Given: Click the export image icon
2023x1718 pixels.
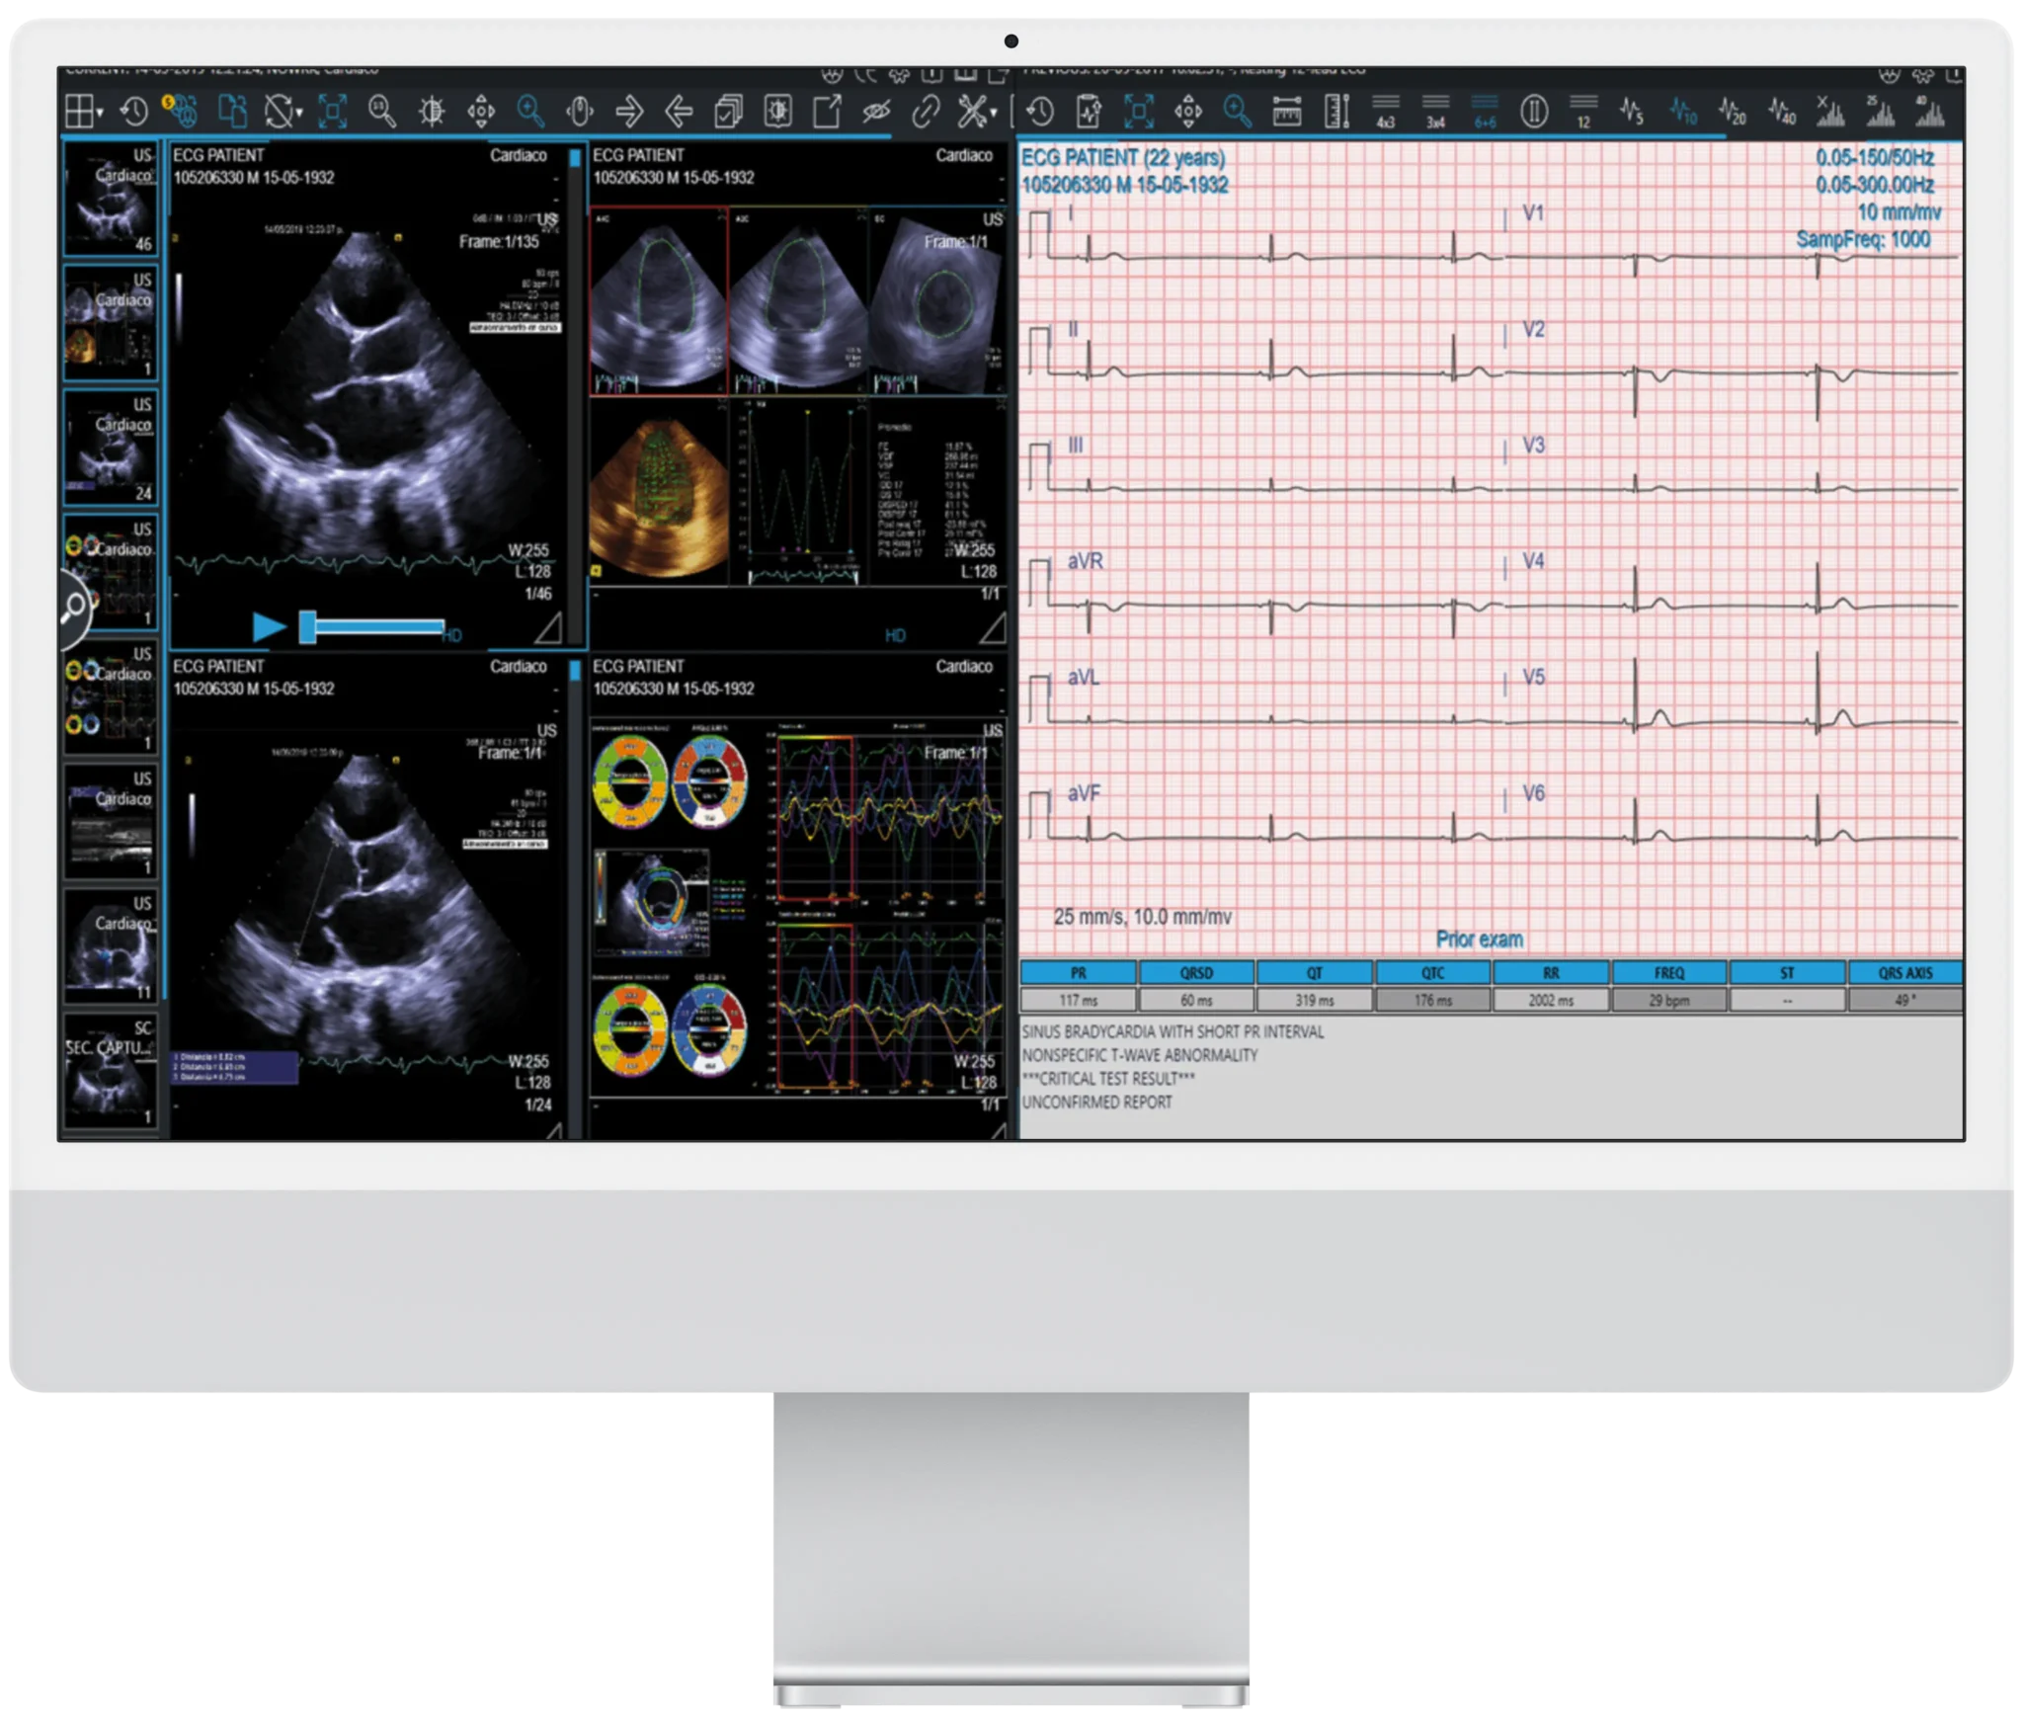Looking at the screenshot, I should coord(827,111).
